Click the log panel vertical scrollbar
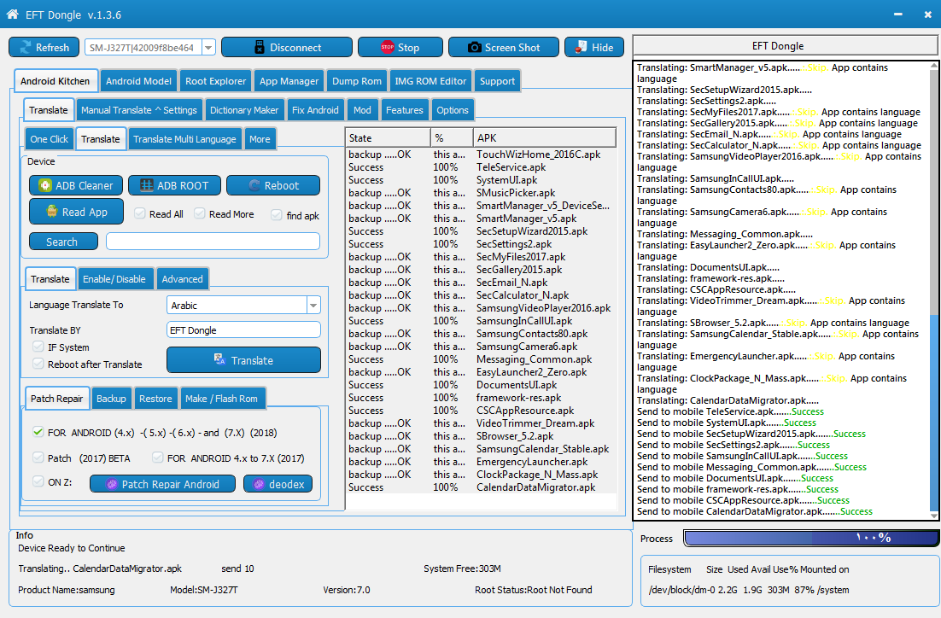The height and width of the screenshot is (618, 941). pos(933,290)
